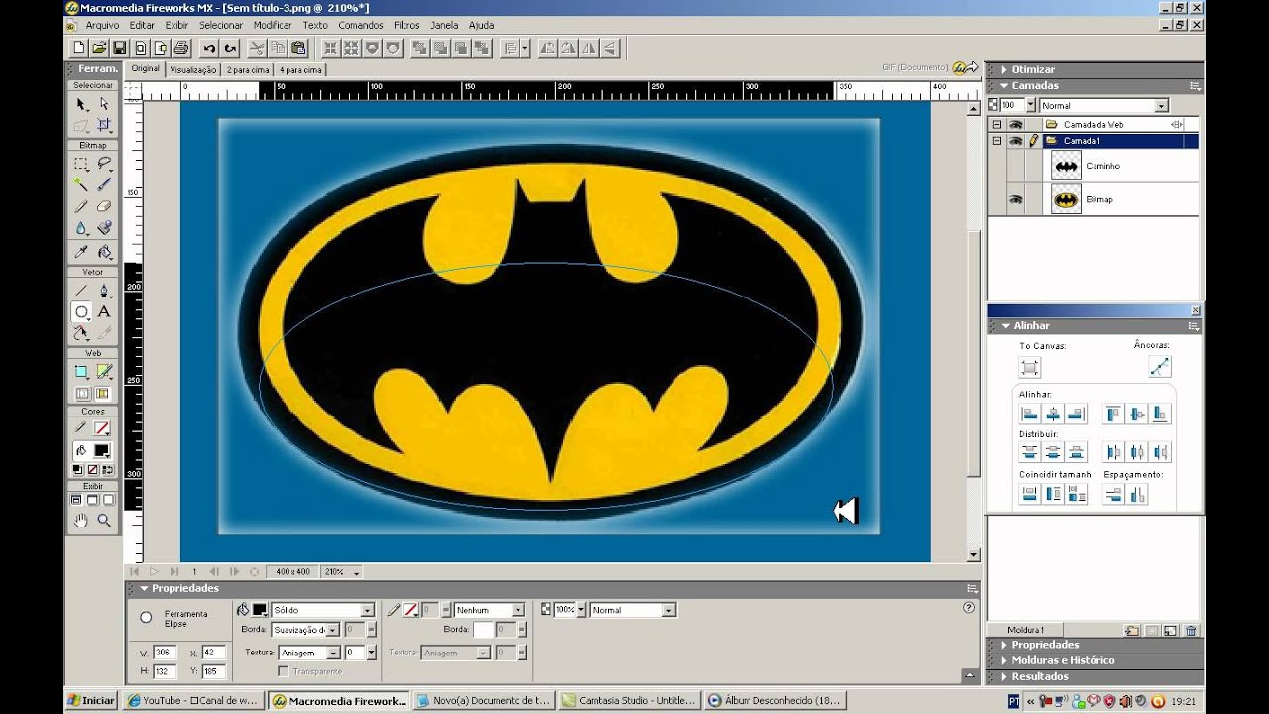Click the Print toolbar icon
1269x714 pixels.
pos(181,47)
